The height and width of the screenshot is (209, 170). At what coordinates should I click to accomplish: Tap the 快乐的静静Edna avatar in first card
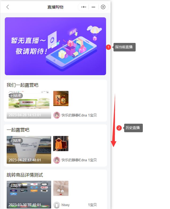click(x=56, y=115)
